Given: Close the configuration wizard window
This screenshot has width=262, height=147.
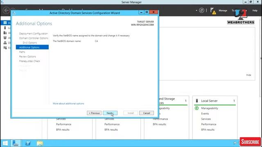Looking at the screenshot, I should pyautogui.click(x=154, y=12).
